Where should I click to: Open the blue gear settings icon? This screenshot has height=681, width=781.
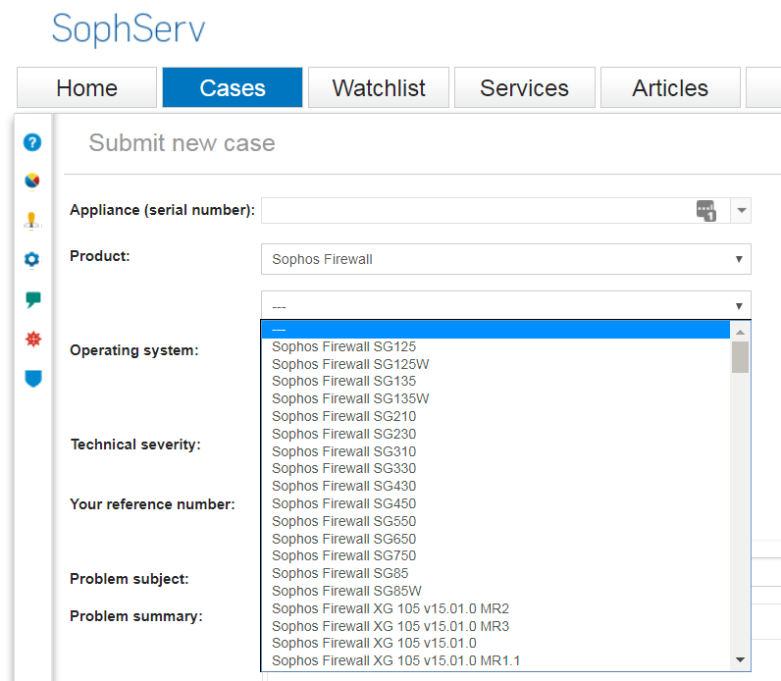(x=32, y=260)
